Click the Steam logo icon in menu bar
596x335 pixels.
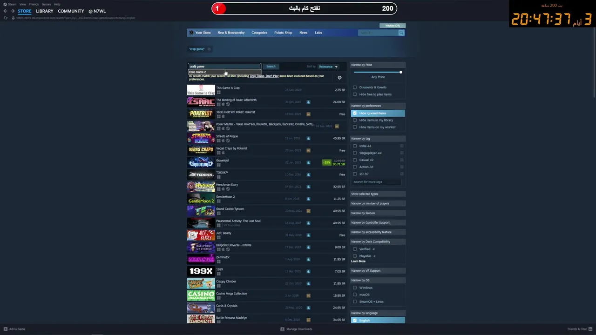(x=5, y=4)
